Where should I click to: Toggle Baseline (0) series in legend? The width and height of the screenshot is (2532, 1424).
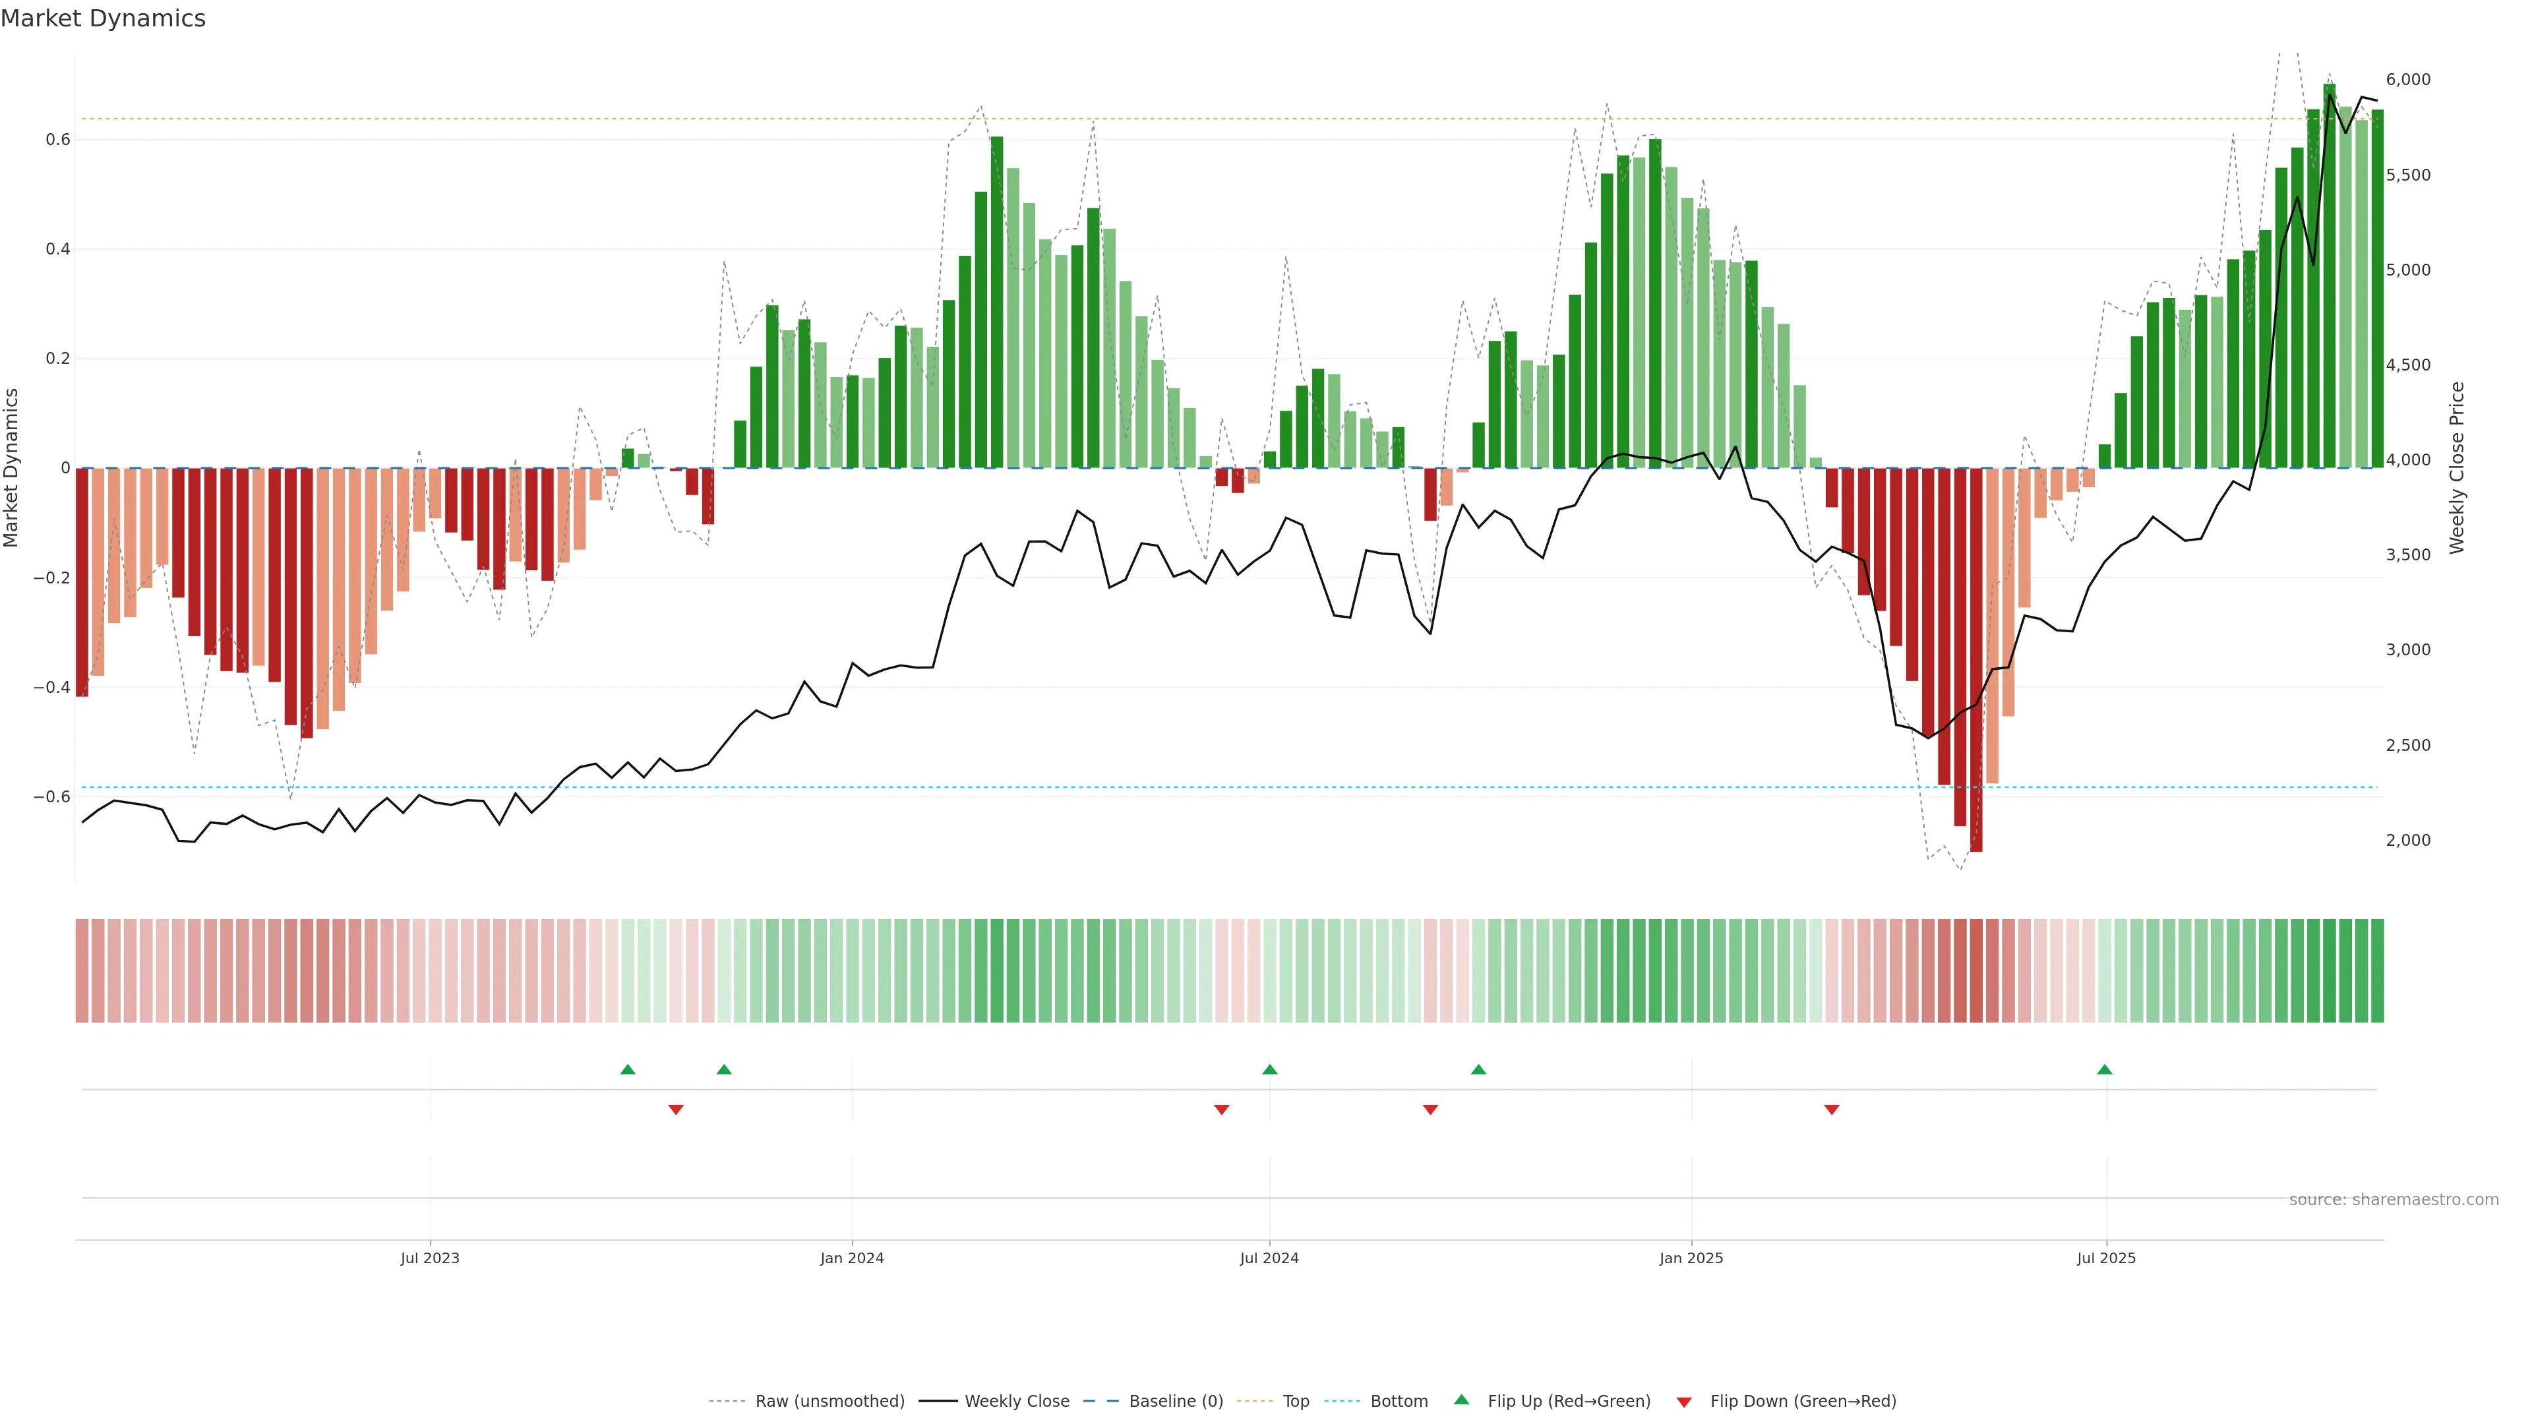click(1176, 1402)
